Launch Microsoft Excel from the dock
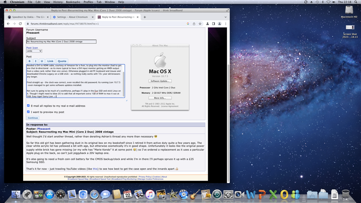 point(273,194)
